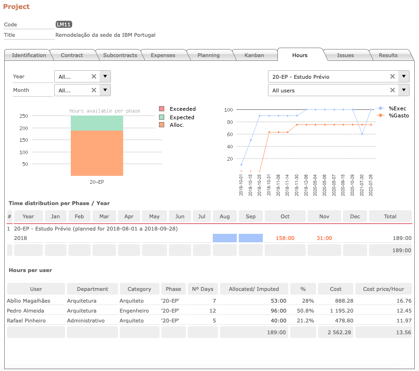Toggle the %Gasto series legend marker

click(x=380, y=115)
